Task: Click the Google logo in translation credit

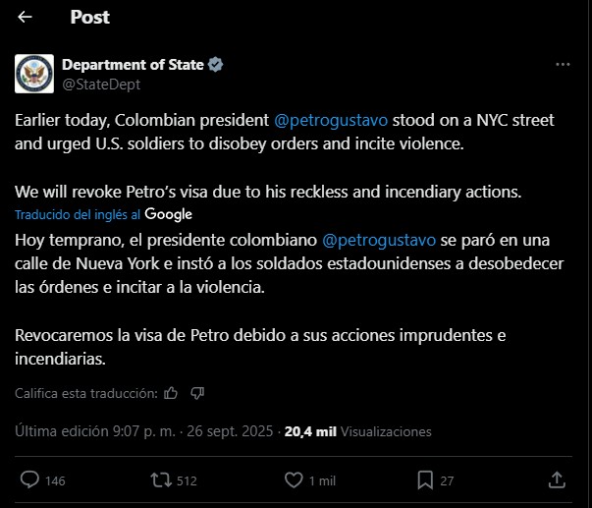Action: point(169,214)
